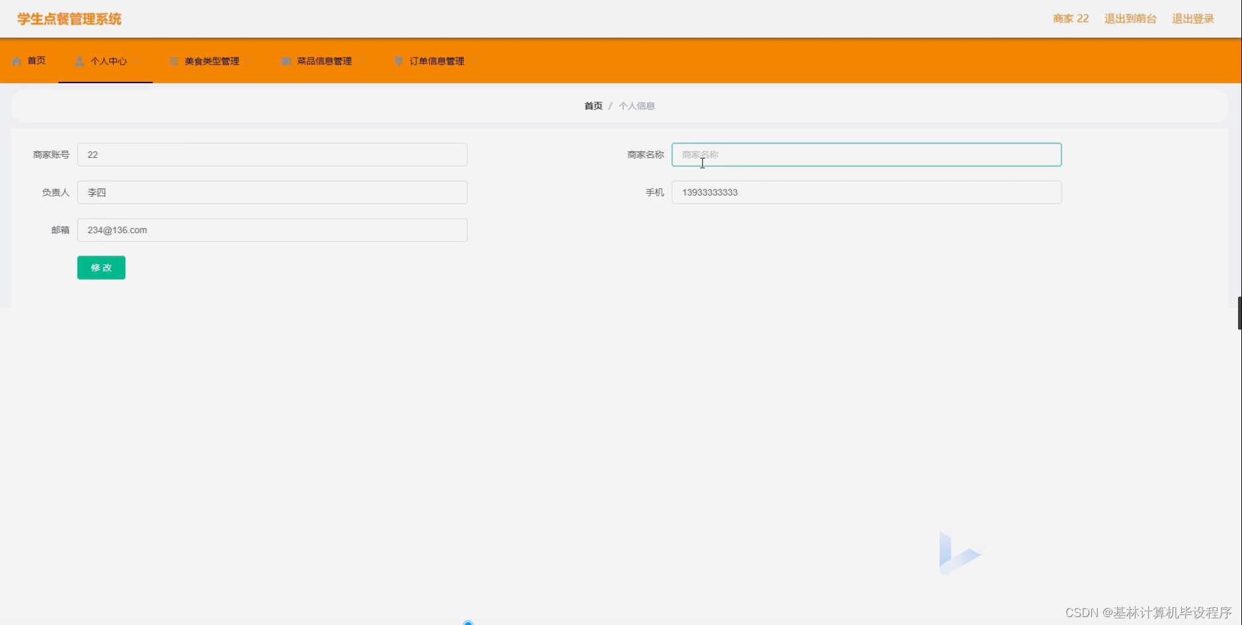This screenshot has width=1242, height=625.
Task: Click the list icon beside 美食类型管理
Action: coord(174,61)
